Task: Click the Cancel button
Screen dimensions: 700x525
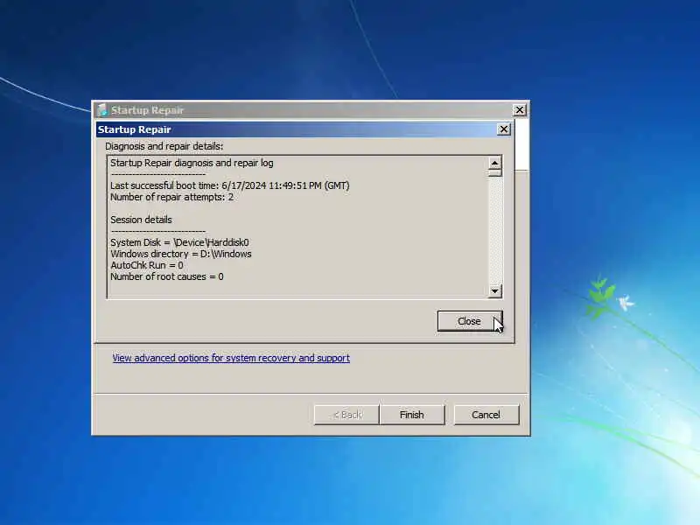Action: 486,415
